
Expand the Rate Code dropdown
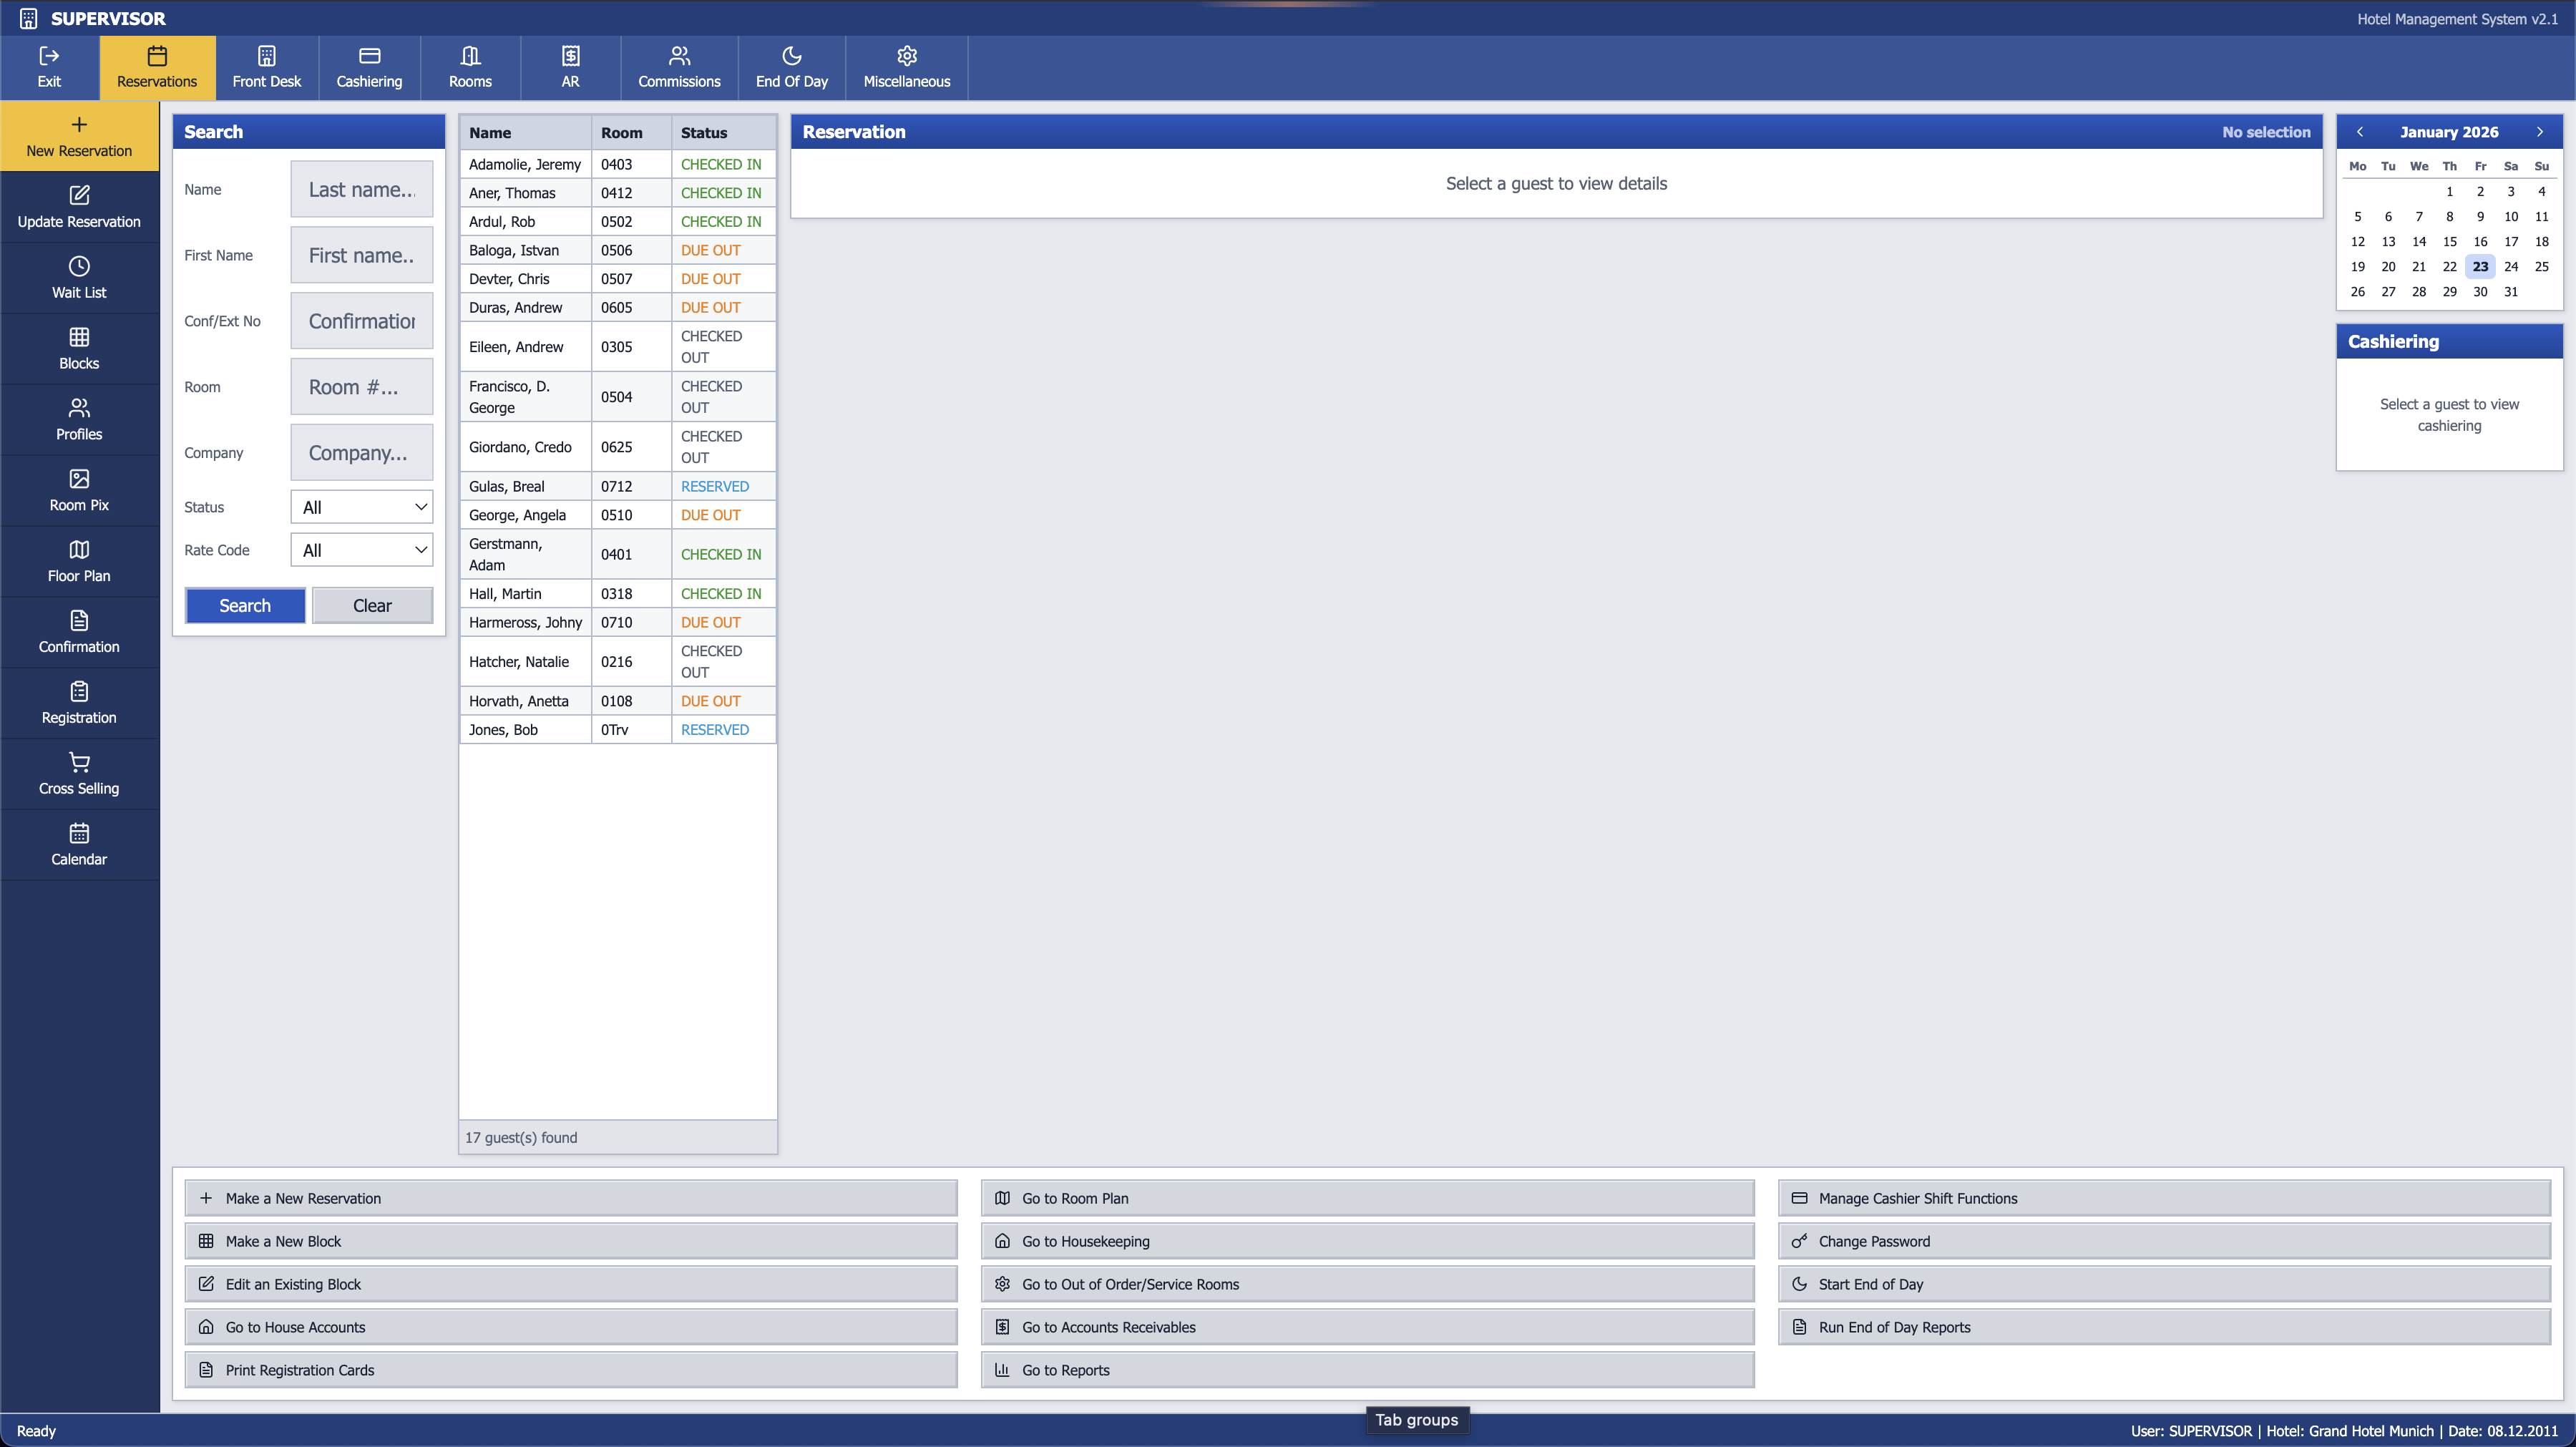361,550
